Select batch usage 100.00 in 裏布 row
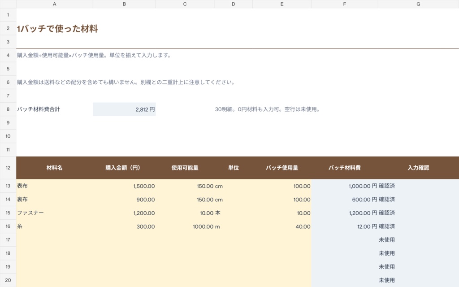This screenshot has height=287, width=459. 282,200
